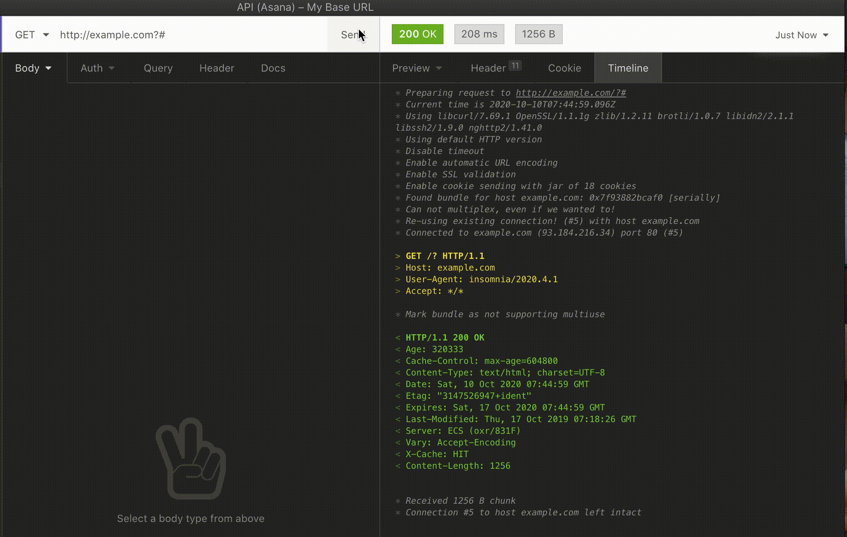This screenshot has height=537, width=847.
Task: Click the API (Asana) window title
Action: pos(305,7)
